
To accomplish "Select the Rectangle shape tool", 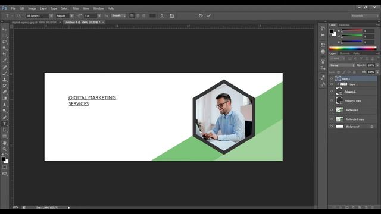I will click(x=4, y=136).
